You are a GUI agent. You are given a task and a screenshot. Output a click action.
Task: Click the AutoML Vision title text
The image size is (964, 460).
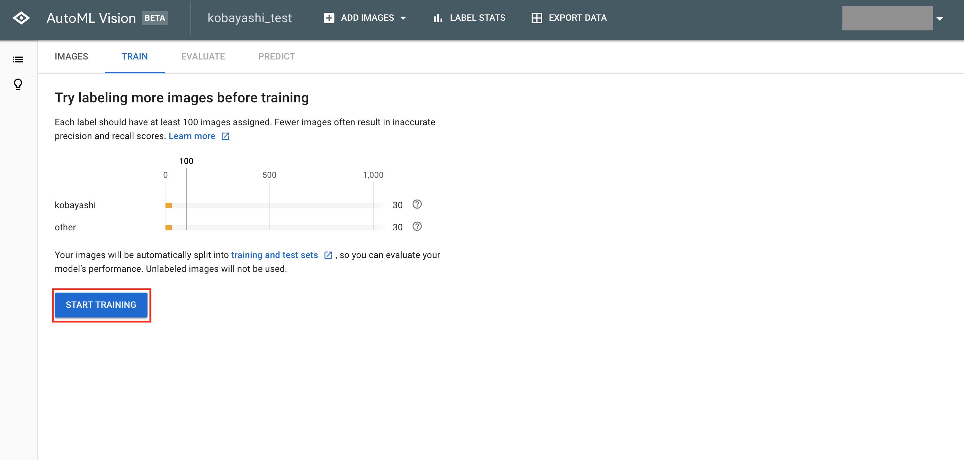click(x=91, y=18)
